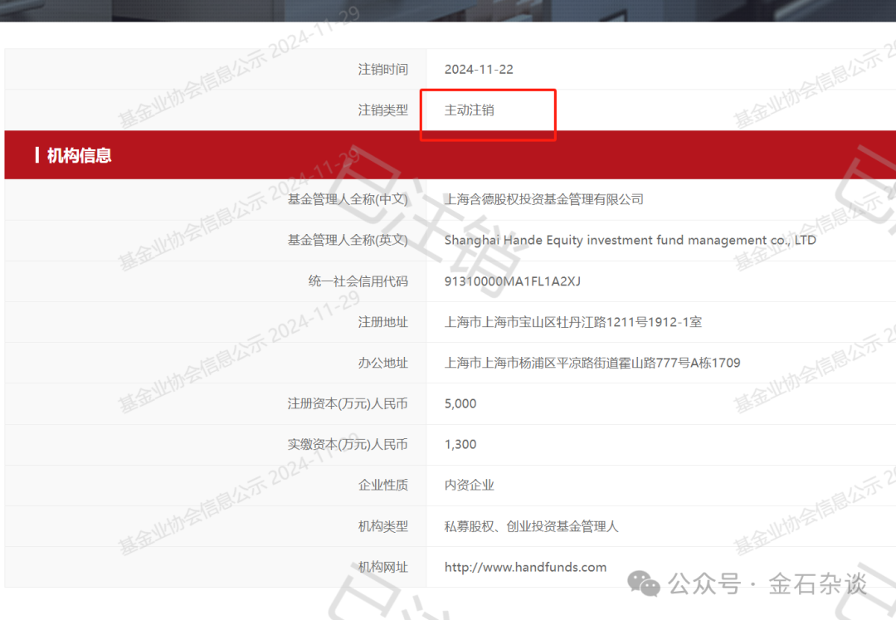Select the registered capital value 5,000
This screenshot has width=896, height=620.
[x=460, y=403]
